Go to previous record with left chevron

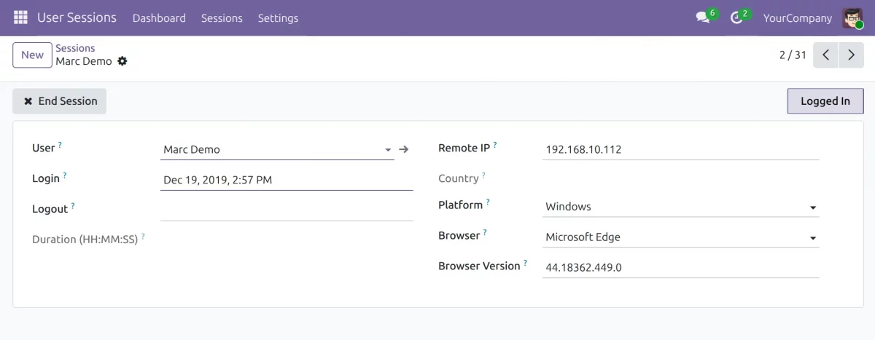coord(825,55)
